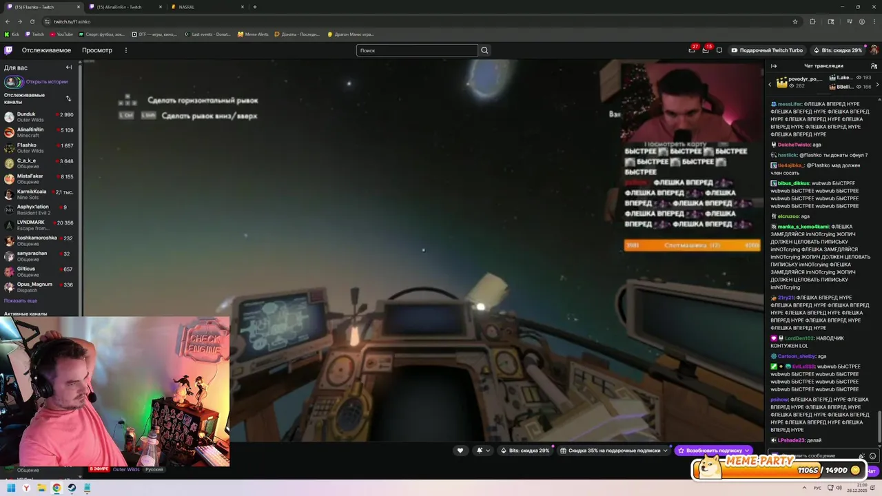Click the orange Спотмашина hype progress bar
Screen dimensions: 882x496
[x=692, y=245]
